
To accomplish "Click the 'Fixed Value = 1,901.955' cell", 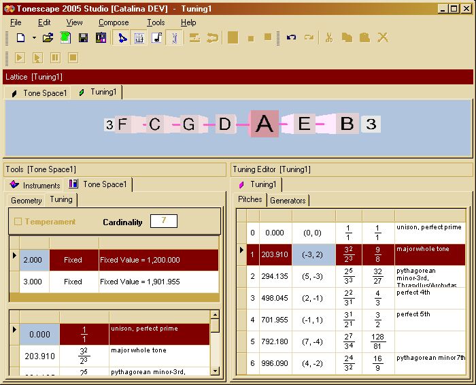I will 158,282.
